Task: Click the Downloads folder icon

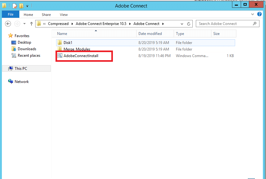Action: point(14,49)
